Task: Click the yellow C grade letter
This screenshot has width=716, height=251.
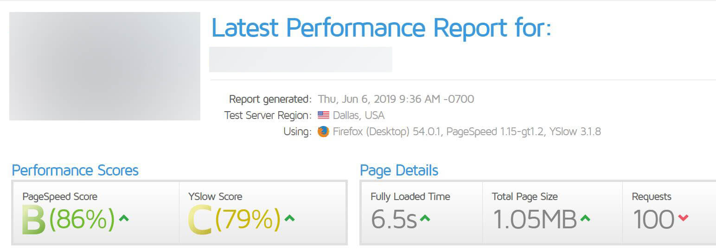Action: [x=199, y=220]
